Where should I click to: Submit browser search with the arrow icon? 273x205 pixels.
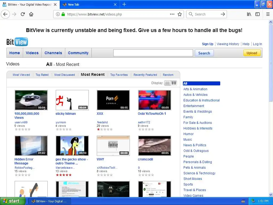pos(223,14)
